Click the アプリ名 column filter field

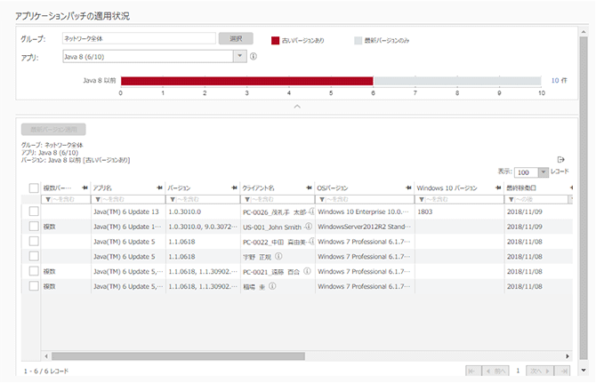point(127,200)
